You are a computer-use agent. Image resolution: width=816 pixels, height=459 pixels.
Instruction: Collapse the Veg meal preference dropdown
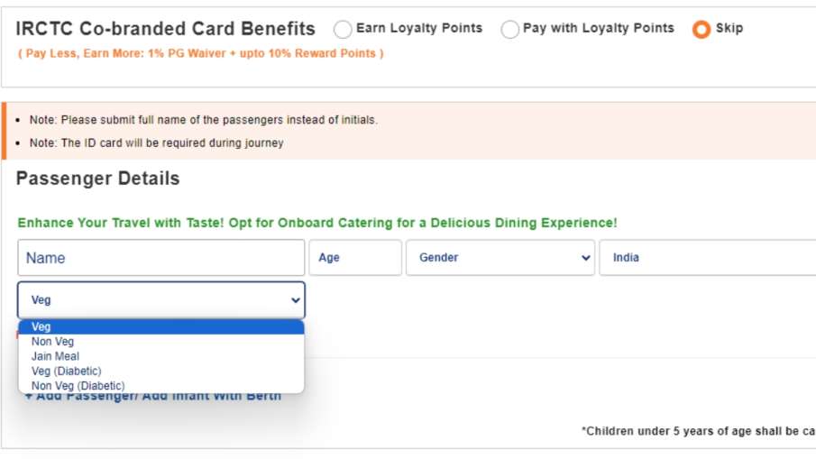(x=161, y=300)
